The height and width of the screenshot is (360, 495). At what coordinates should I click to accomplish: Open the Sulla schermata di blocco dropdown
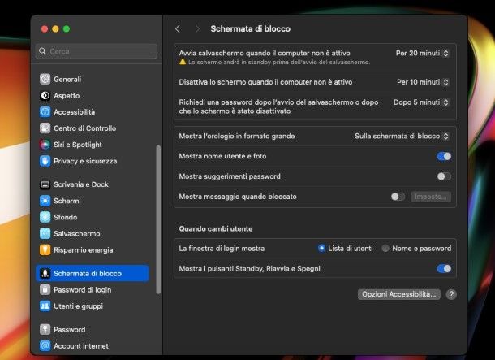(x=402, y=137)
